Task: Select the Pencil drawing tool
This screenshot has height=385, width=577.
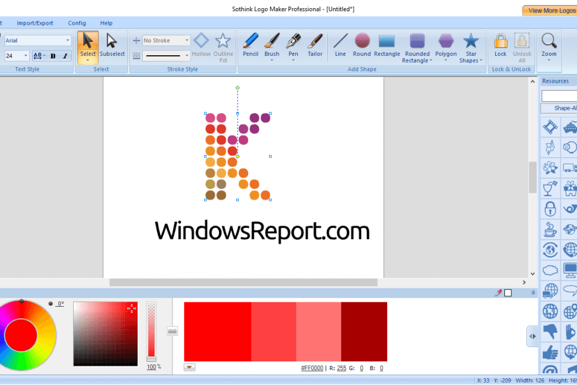Action: 251,45
